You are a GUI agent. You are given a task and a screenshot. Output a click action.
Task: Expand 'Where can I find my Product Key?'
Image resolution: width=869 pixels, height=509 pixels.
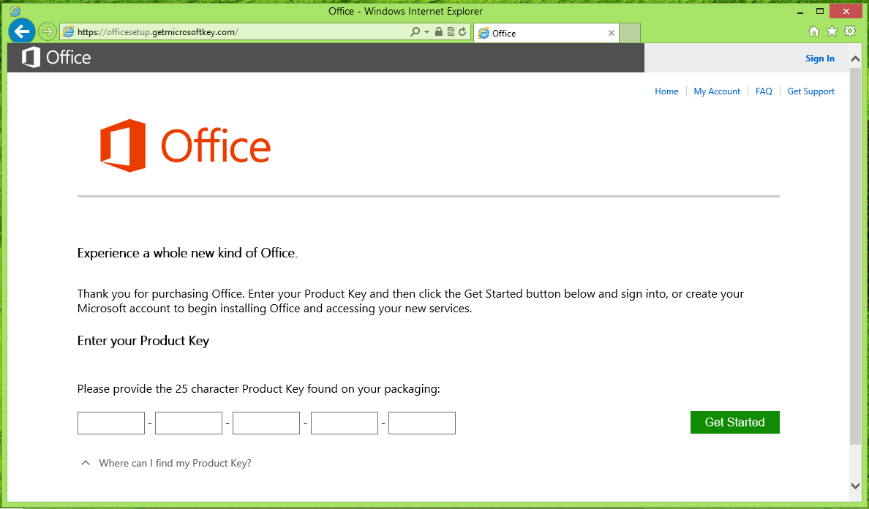[x=166, y=463]
